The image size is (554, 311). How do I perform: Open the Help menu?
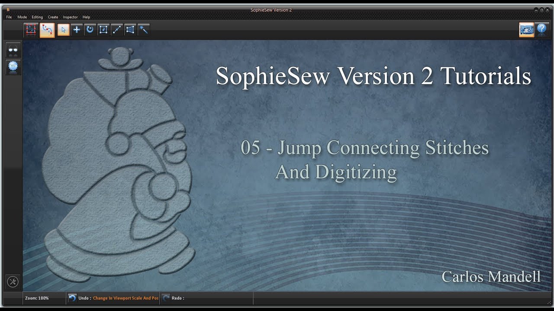tap(86, 17)
